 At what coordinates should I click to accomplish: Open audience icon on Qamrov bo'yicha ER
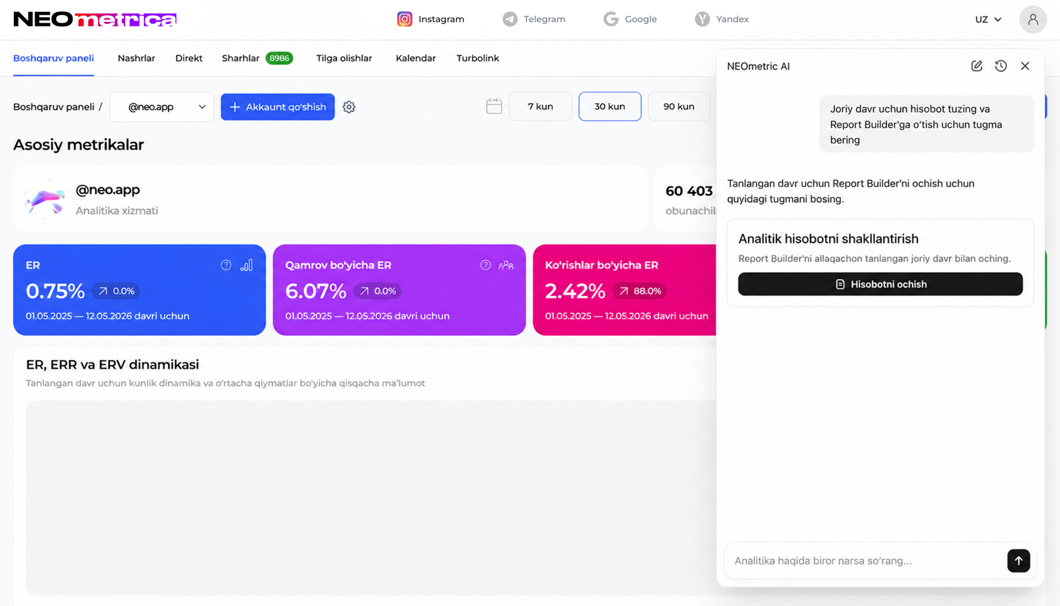point(506,265)
